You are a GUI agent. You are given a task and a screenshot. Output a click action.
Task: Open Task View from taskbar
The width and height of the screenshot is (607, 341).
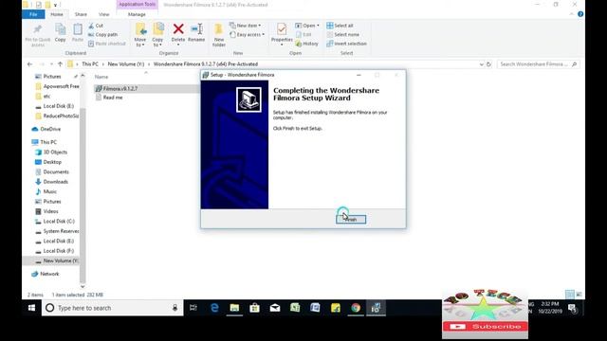coord(193,308)
